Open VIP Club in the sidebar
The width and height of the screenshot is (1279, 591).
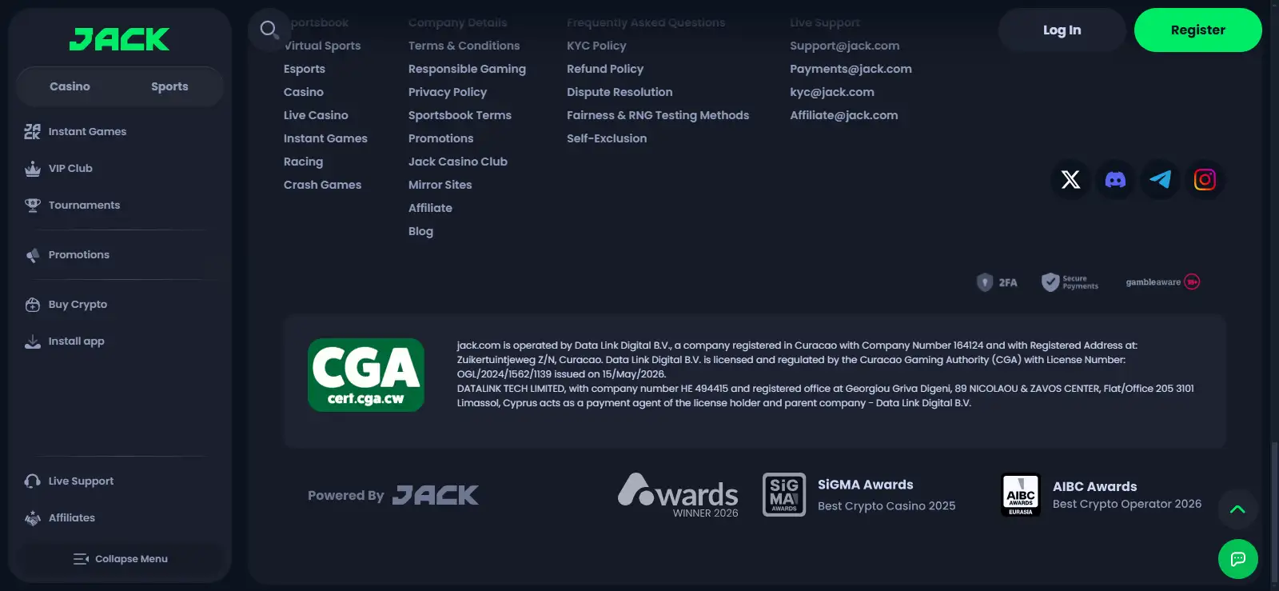(70, 168)
